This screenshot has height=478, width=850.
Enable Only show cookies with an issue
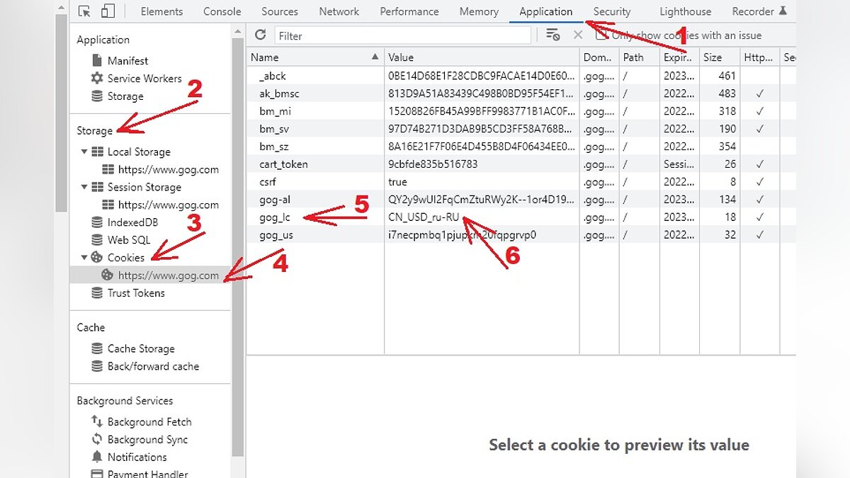(x=601, y=35)
